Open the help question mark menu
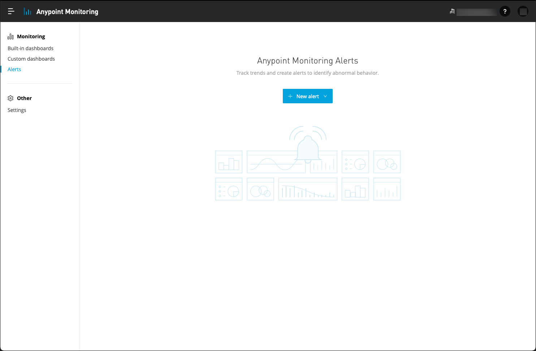The width and height of the screenshot is (536, 351). coord(505,12)
